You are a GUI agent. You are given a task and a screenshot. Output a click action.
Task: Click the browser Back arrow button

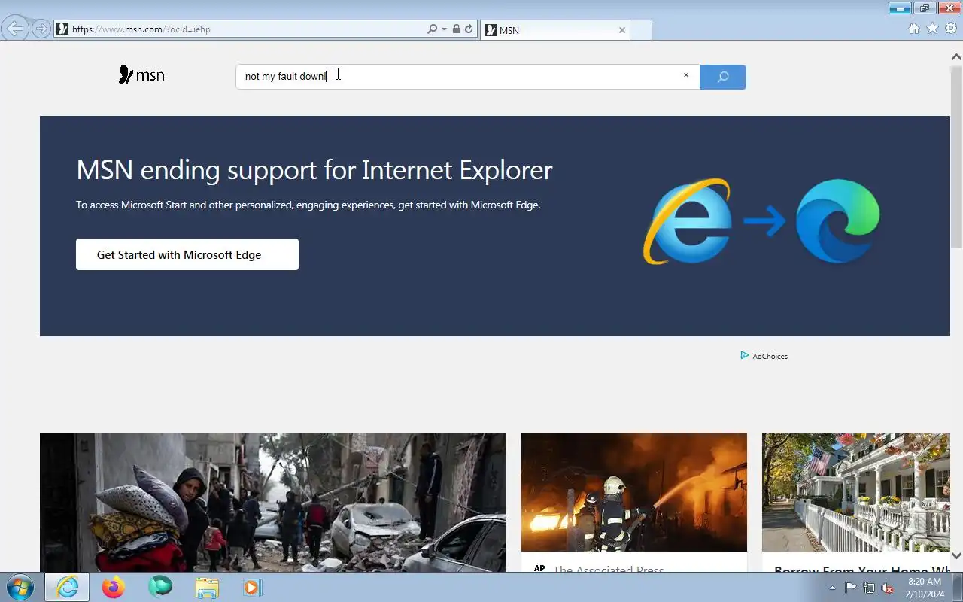point(15,29)
